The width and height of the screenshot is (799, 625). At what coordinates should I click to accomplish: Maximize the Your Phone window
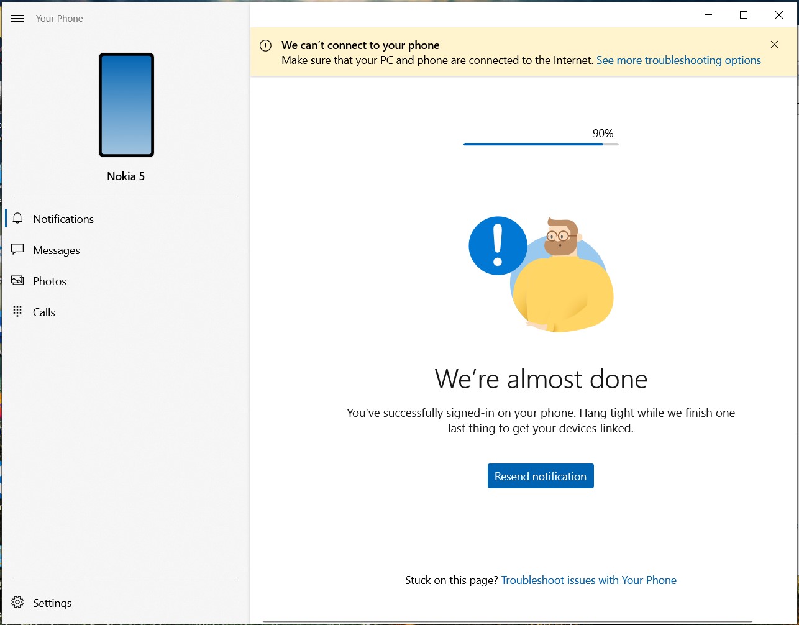743,15
